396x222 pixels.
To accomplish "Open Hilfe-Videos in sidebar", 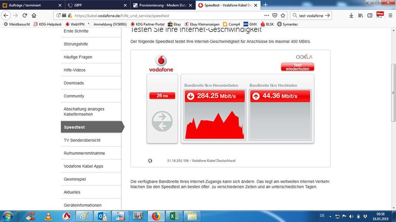I will (75, 70).
